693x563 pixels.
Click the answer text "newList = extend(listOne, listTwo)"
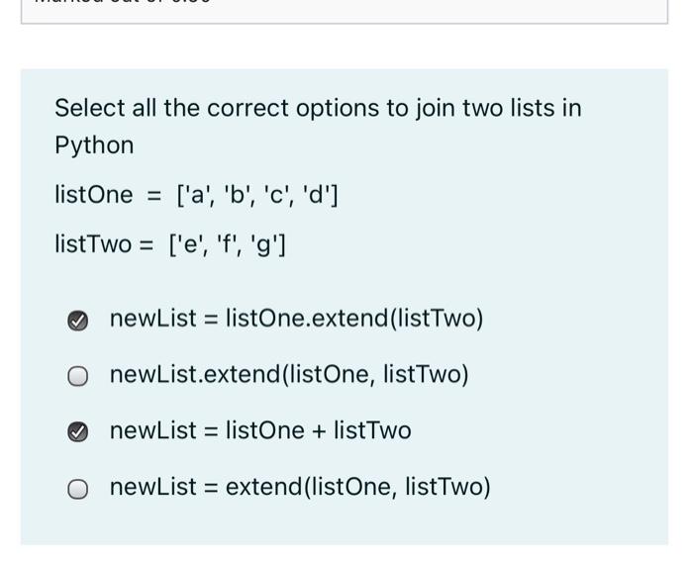[x=300, y=488]
